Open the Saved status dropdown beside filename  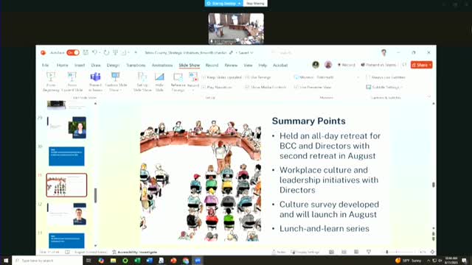tap(246, 52)
